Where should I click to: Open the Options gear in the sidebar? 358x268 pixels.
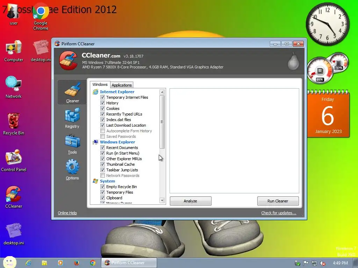[x=72, y=170]
